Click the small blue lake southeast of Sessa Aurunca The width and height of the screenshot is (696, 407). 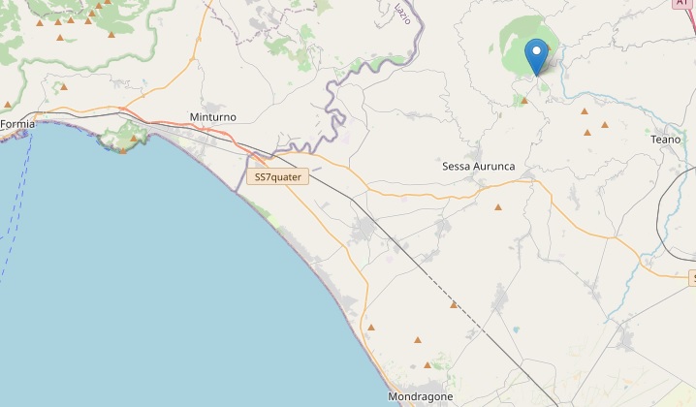point(516,329)
